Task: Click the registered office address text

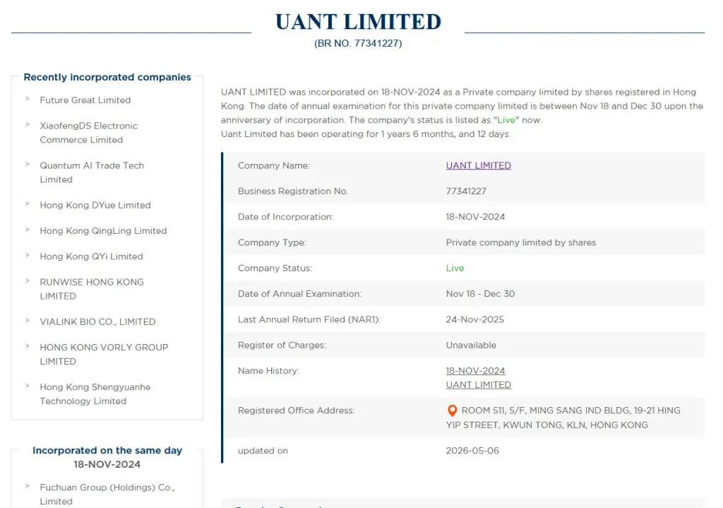Action: point(563,418)
